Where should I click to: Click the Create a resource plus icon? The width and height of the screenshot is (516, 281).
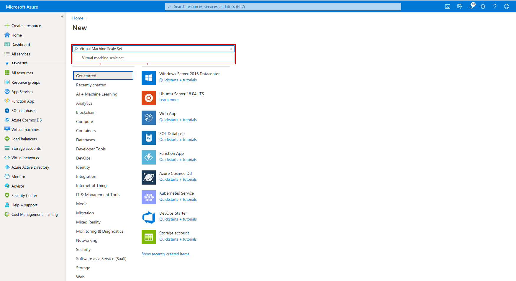[7, 26]
